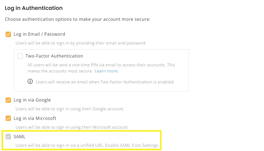Click the info icon beside the Two-Factor email notice
Screen dimensions: 264x151
30,81
